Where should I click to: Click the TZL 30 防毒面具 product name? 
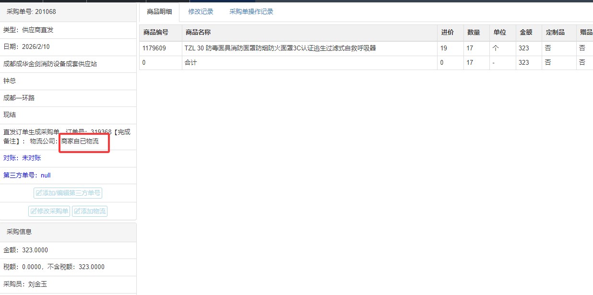click(280, 48)
